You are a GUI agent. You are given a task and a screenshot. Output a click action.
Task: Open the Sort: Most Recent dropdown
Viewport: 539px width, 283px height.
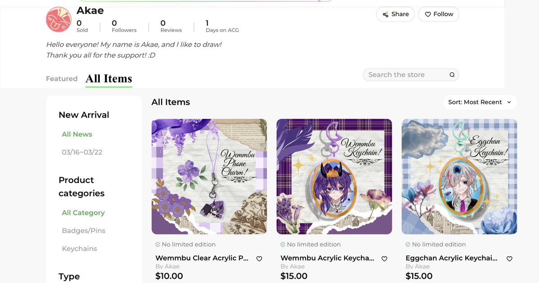point(480,102)
